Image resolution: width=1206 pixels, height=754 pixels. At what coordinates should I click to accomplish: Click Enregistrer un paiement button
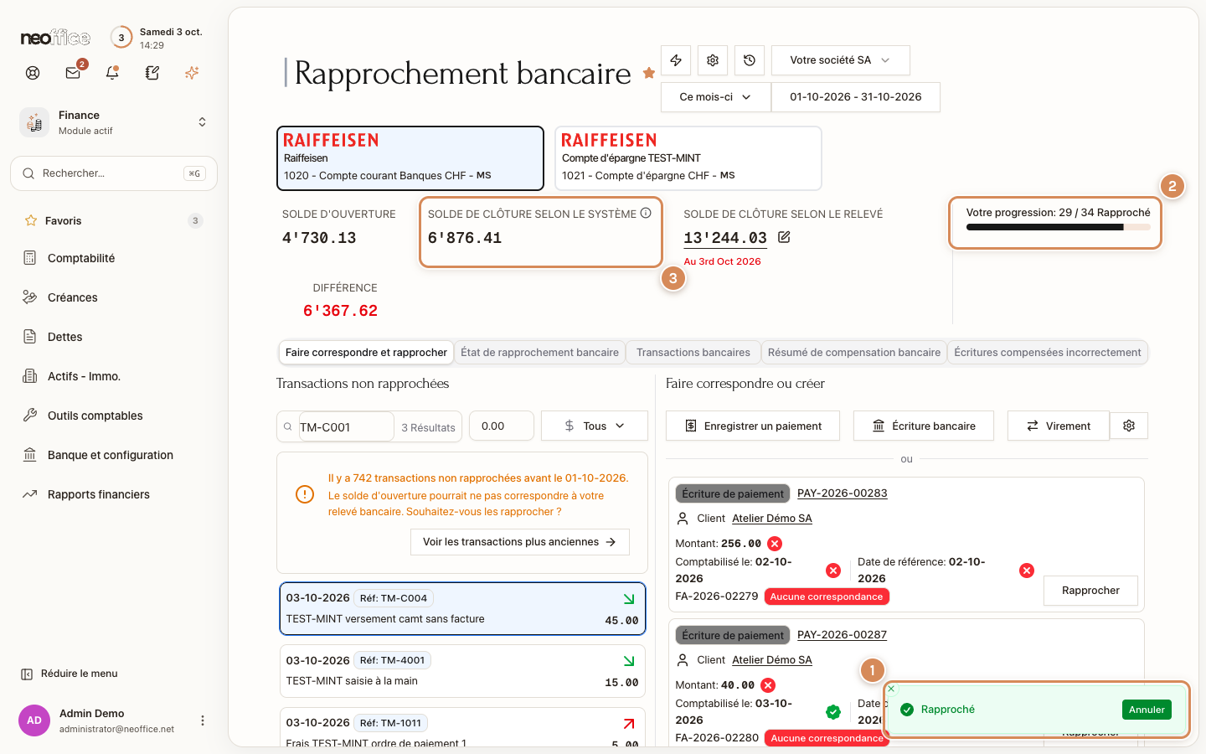point(753,426)
